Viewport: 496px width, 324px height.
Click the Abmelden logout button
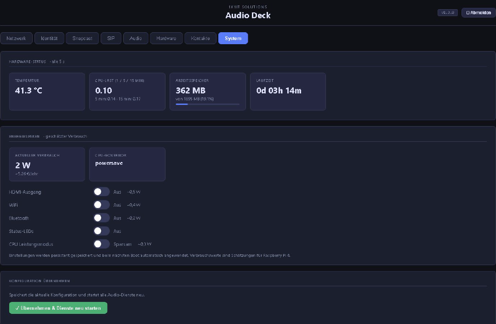click(x=478, y=12)
